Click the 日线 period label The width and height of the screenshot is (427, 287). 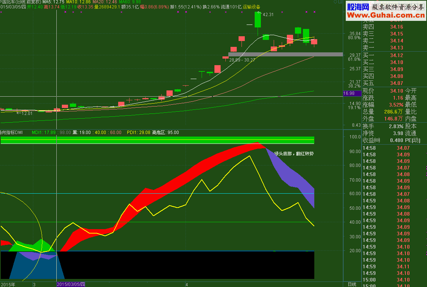coord(352,284)
